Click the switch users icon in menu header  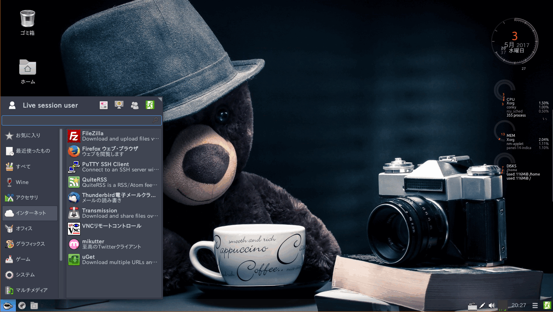coord(135,105)
